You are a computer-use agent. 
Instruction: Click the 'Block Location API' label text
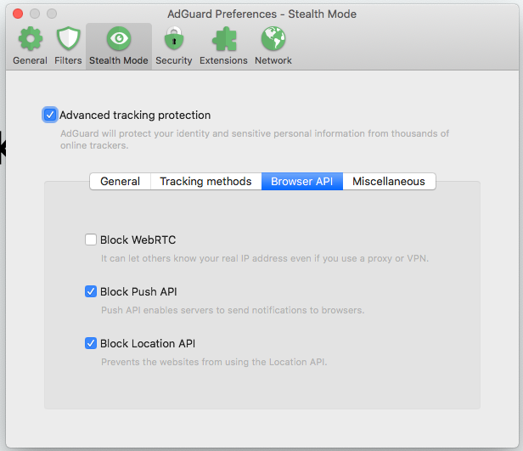pos(148,344)
